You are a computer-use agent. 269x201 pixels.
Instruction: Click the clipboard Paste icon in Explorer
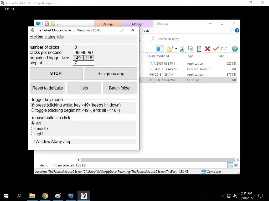point(199,49)
